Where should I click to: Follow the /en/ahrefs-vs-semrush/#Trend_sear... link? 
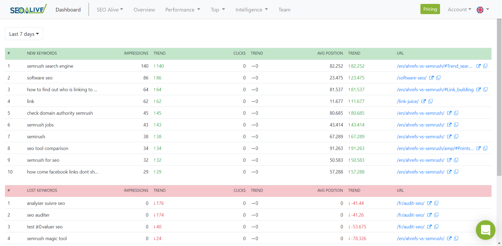coord(434,66)
